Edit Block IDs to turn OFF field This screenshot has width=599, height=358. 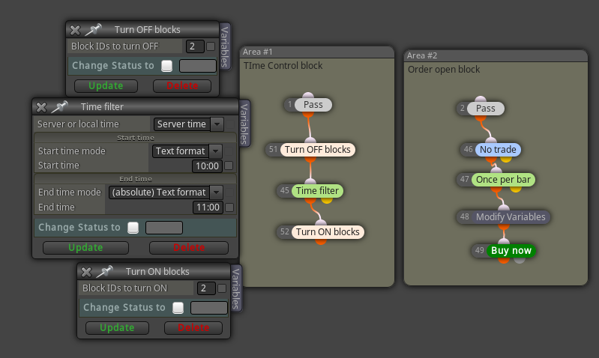(195, 46)
